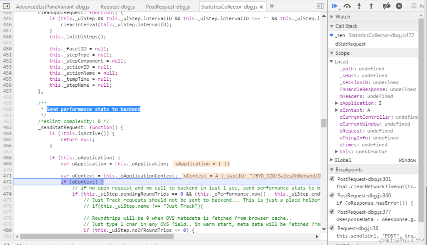Set breakpoint on line number 472
The height and width of the screenshot is (245, 427).
(7, 182)
